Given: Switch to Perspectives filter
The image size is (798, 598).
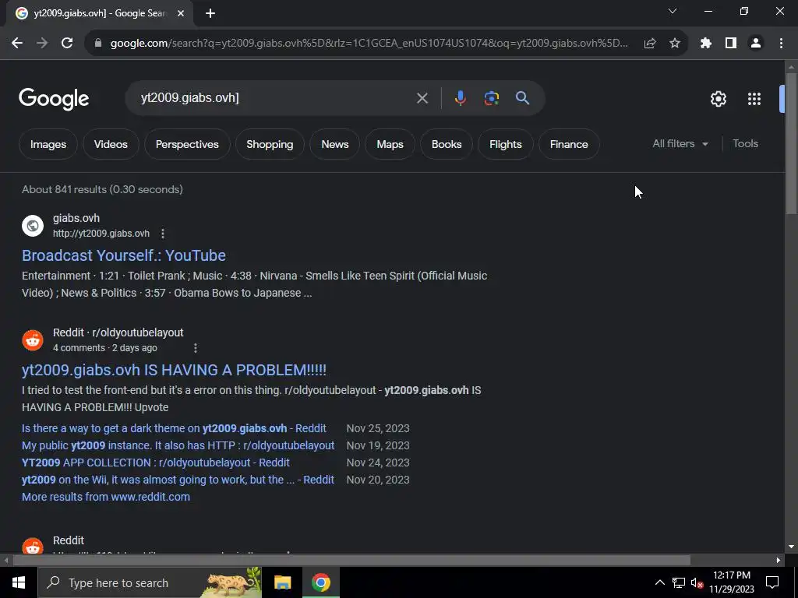Looking at the screenshot, I should pyautogui.click(x=187, y=144).
